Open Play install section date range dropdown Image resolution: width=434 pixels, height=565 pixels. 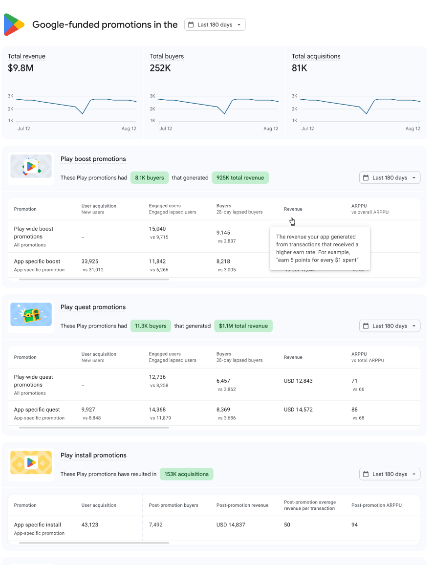tap(390, 474)
